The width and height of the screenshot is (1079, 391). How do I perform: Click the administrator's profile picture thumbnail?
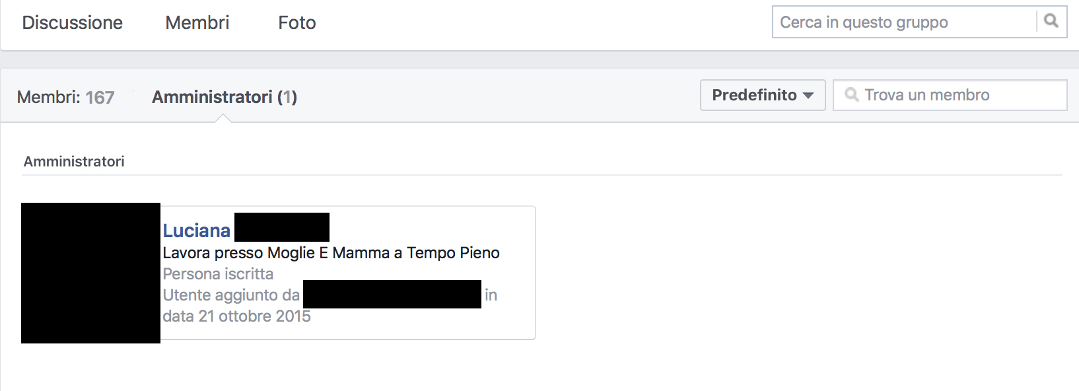[x=90, y=273]
